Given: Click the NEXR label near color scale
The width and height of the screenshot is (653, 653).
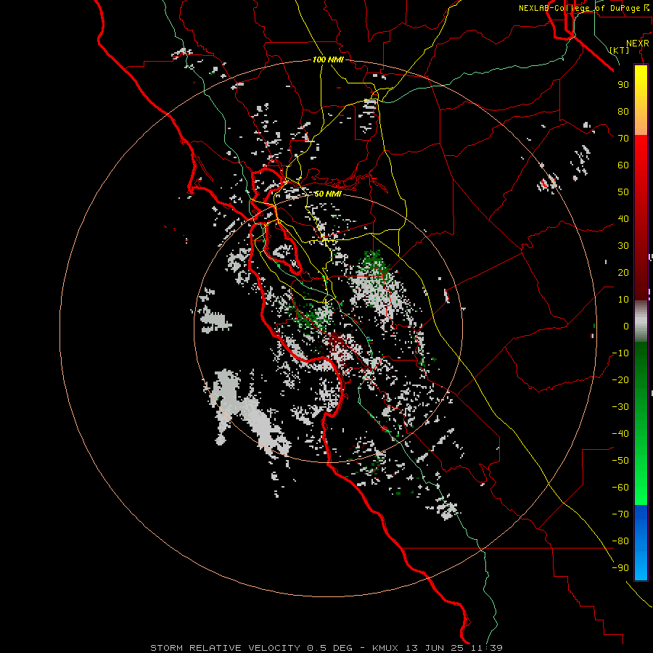Looking at the screenshot, I should point(638,44).
